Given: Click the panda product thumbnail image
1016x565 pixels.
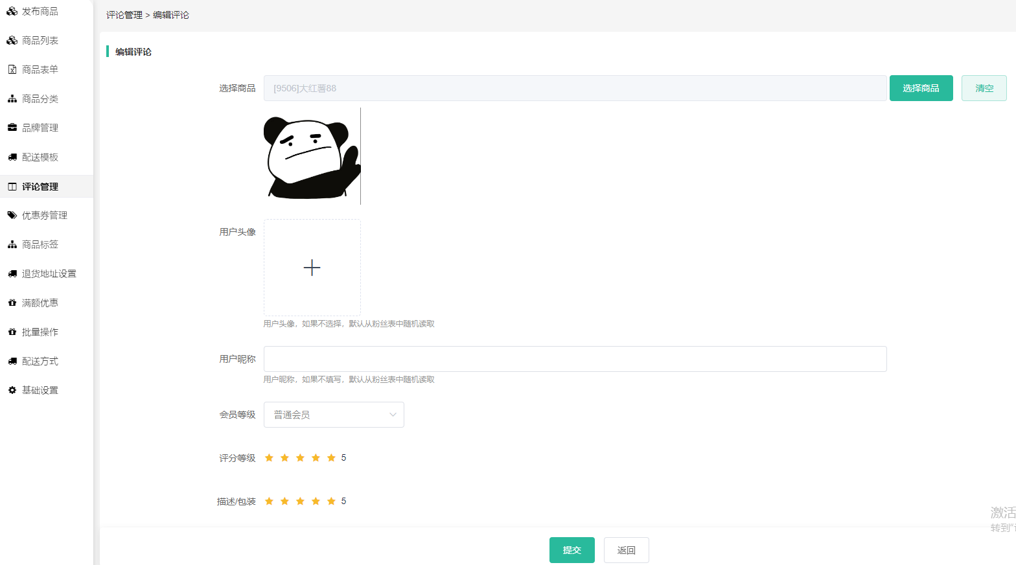Looking at the screenshot, I should pos(312,157).
